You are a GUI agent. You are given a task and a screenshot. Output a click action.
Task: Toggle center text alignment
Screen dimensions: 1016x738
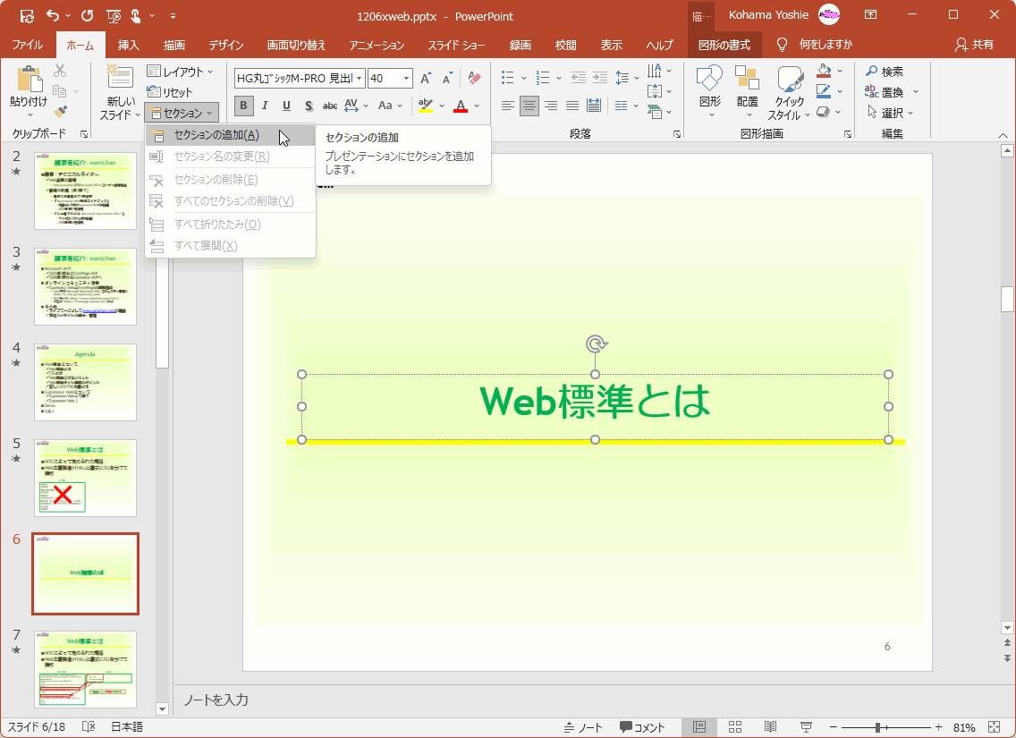529,106
